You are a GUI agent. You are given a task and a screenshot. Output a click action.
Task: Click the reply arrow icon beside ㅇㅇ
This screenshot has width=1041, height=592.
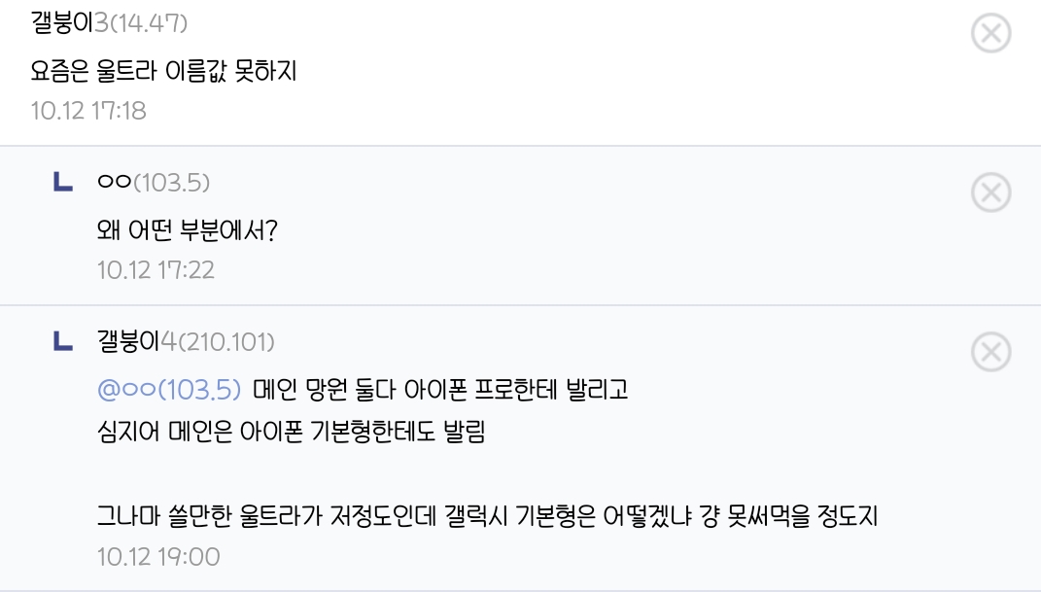[62, 182]
